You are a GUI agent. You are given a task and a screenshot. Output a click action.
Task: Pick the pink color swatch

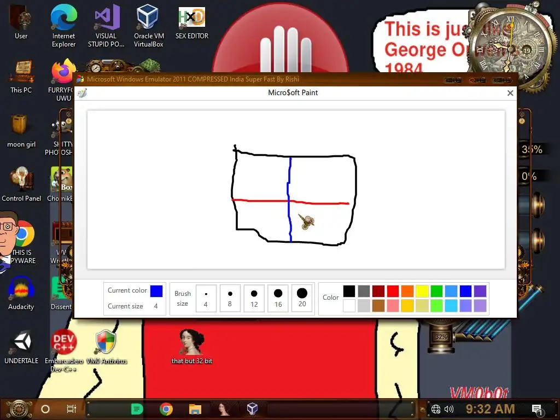(x=393, y=306)
